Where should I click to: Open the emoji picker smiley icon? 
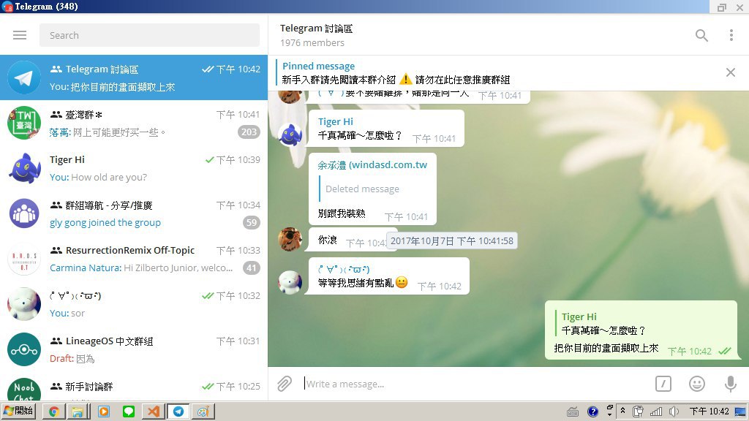click(x=697, y=384)
